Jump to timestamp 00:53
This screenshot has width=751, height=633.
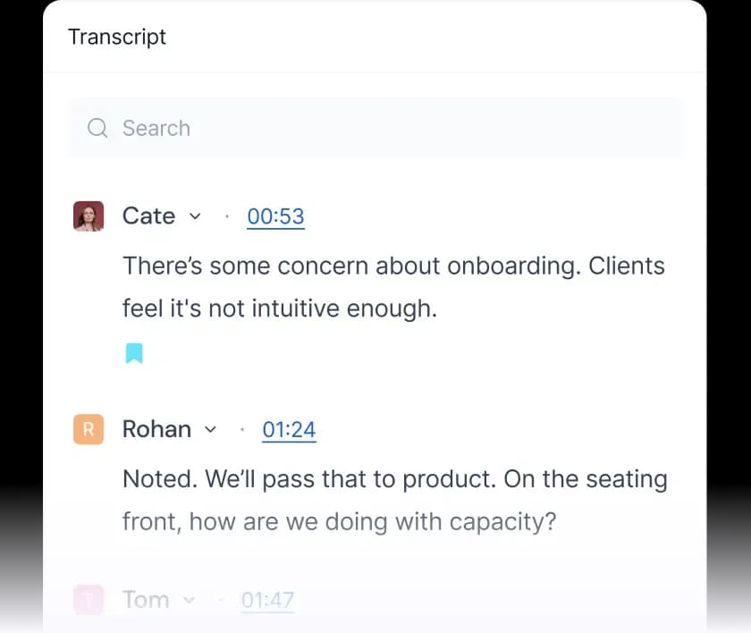tap(275, 216)
